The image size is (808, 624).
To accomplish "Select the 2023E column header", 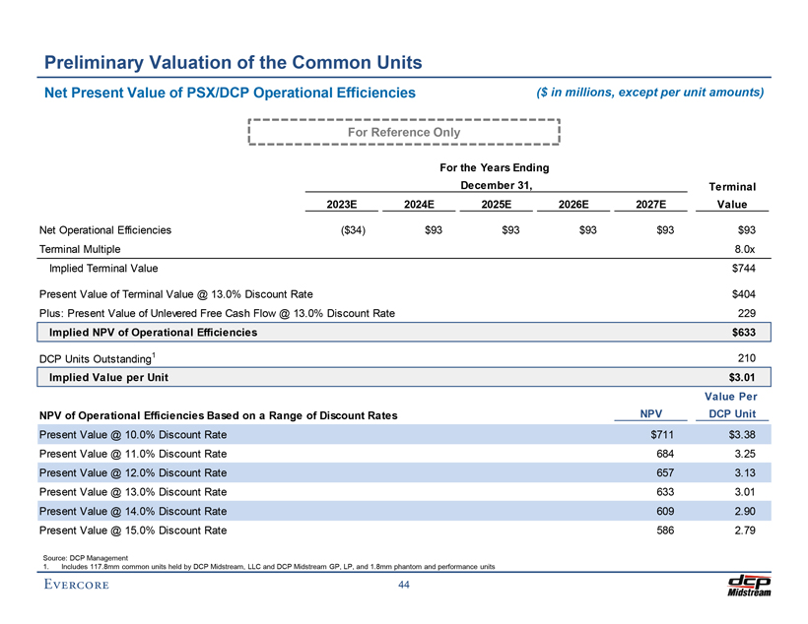I will (341, 205).
